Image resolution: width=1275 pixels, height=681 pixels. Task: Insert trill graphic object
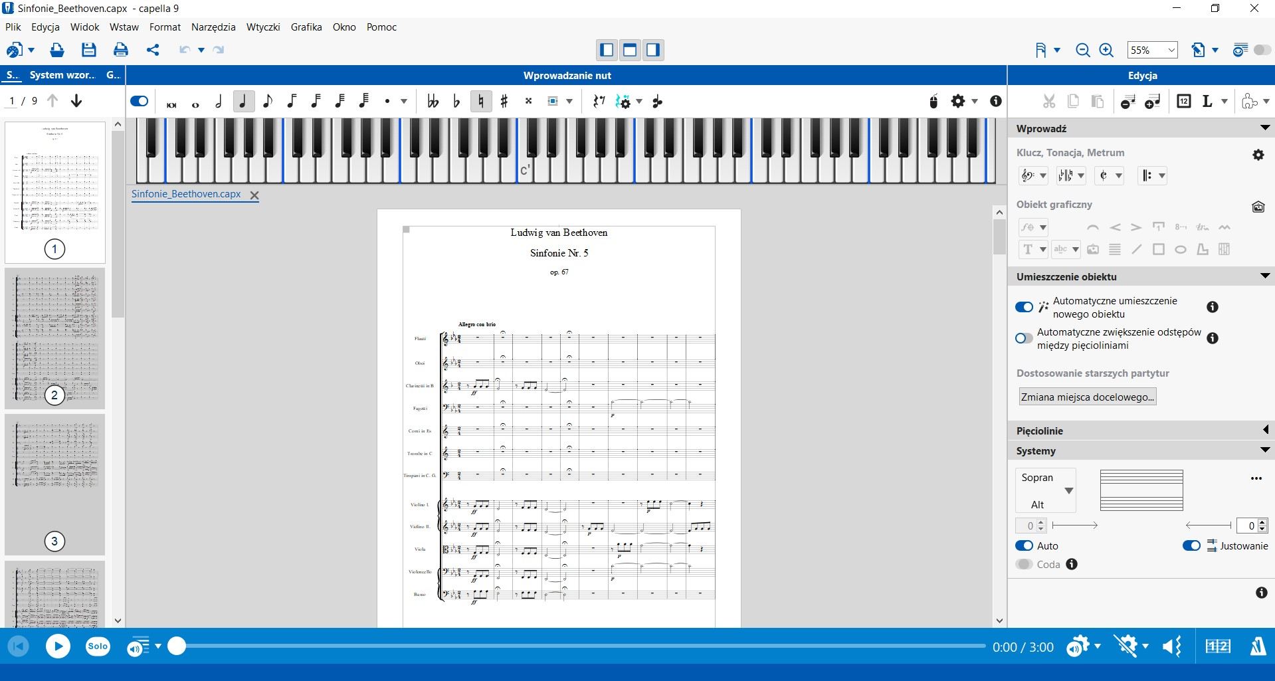[1203, 227]
